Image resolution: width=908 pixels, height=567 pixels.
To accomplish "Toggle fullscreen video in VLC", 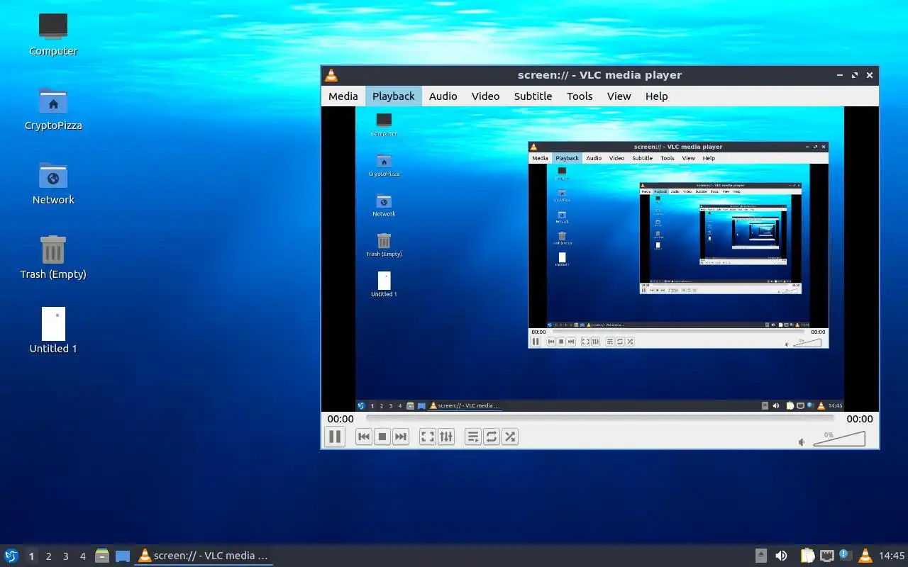I will pyautogui.click(x=428, y=437).
